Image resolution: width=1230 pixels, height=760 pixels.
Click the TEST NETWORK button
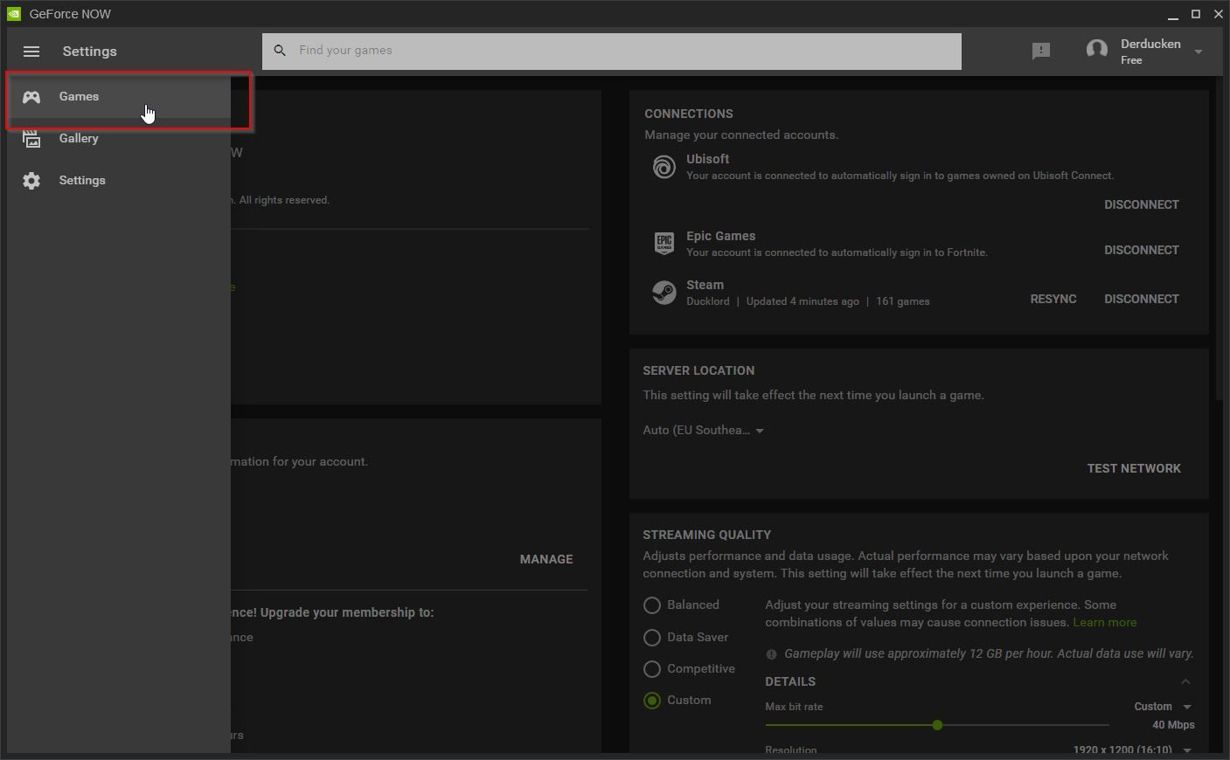tap(1134, 469)
